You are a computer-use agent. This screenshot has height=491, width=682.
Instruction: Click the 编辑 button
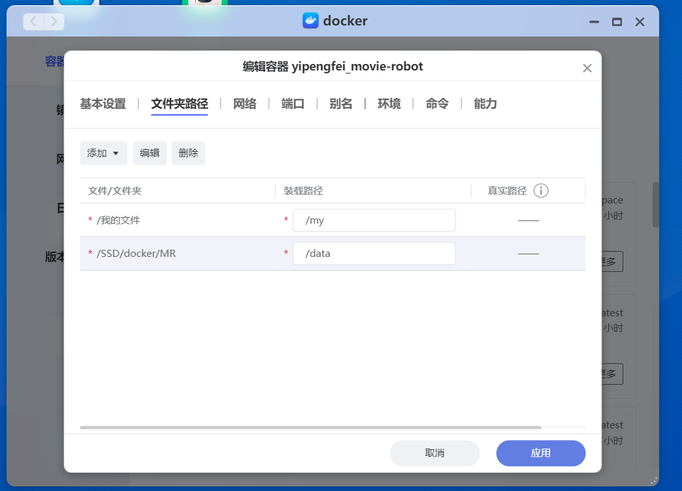point(149,153)
